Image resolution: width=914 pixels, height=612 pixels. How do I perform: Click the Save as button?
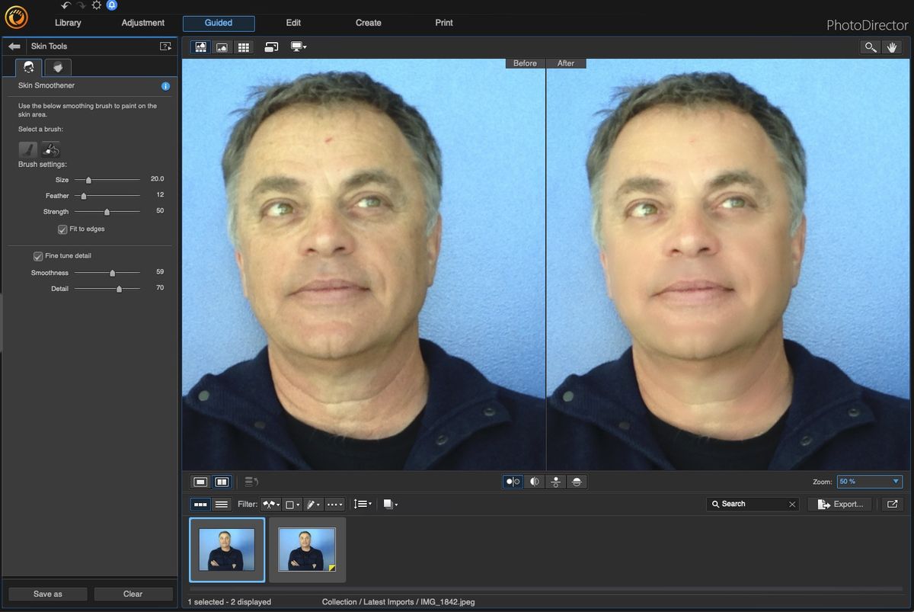coord(46,594)
